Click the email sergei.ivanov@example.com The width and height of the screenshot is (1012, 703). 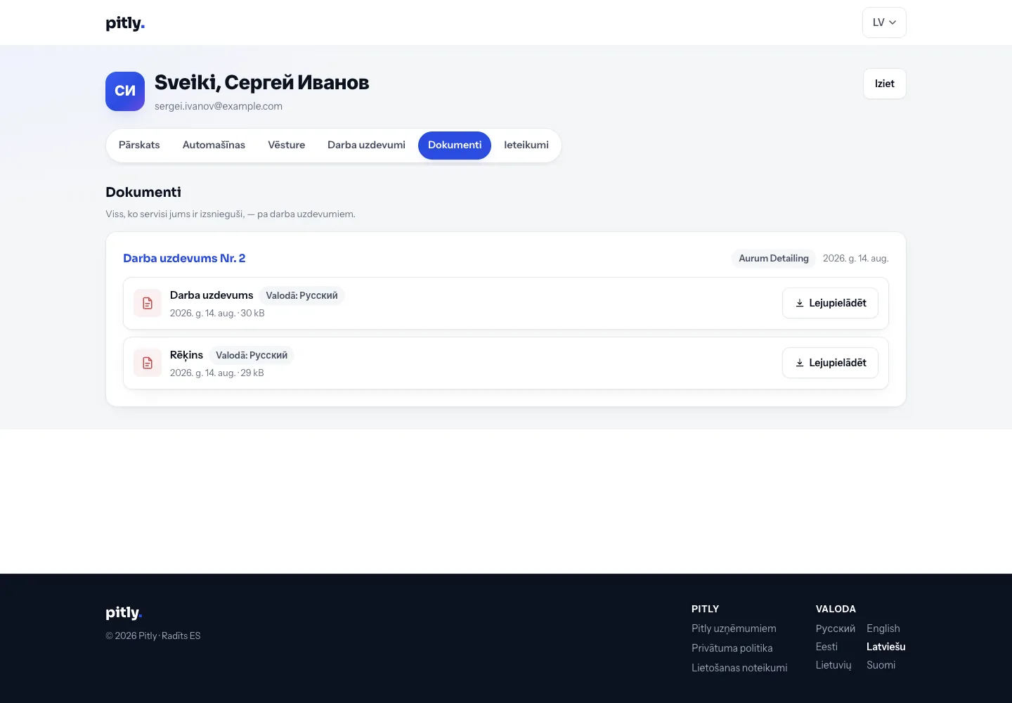219,106
